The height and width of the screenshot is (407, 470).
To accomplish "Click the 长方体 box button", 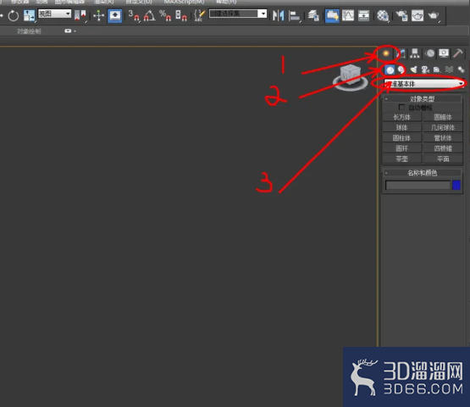I will [402, 117].
